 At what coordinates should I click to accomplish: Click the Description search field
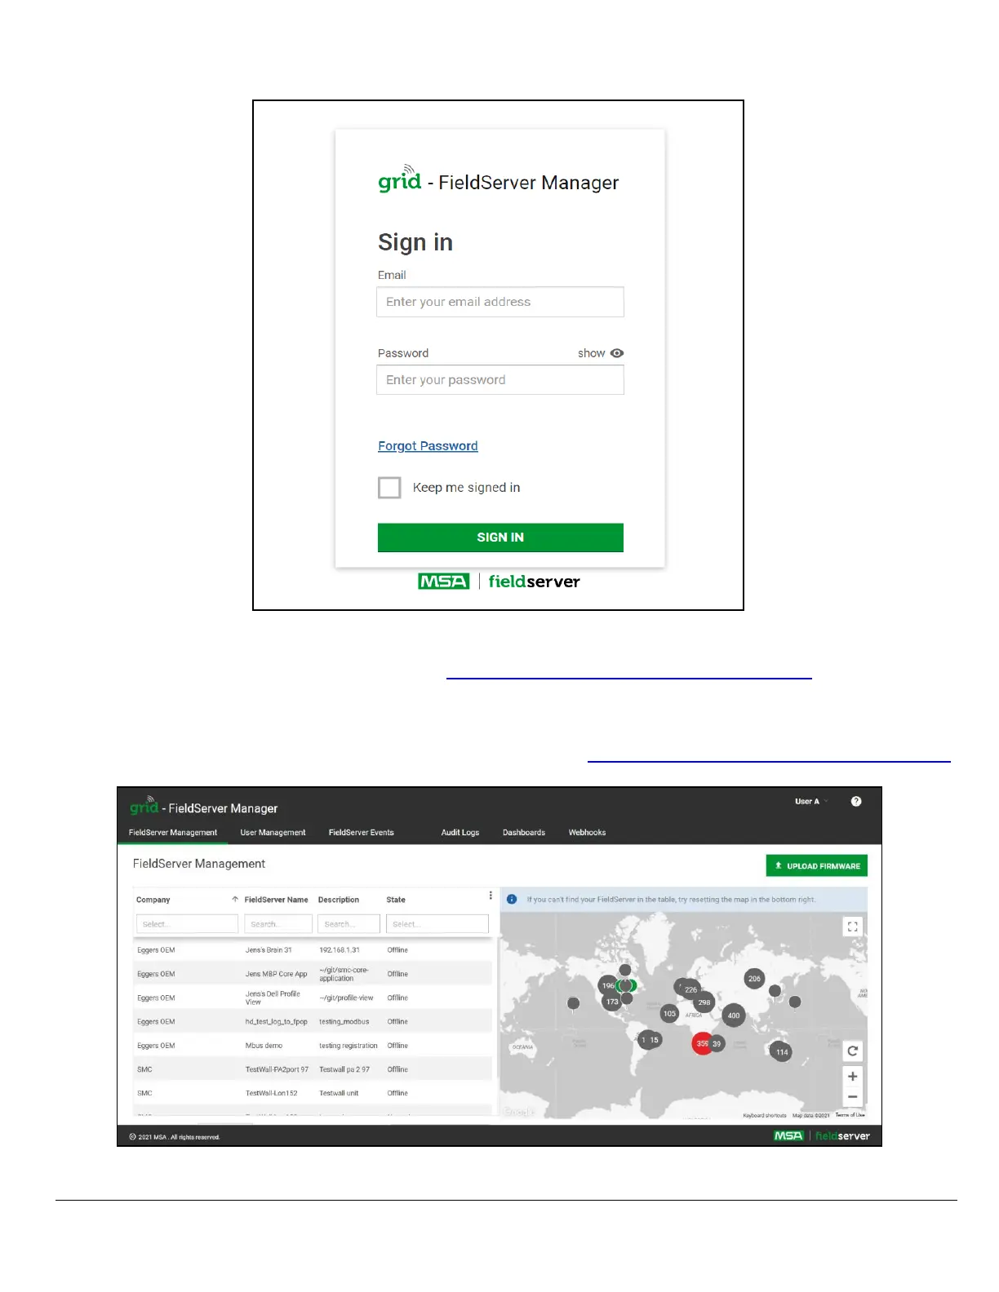(x=349, y=924)
